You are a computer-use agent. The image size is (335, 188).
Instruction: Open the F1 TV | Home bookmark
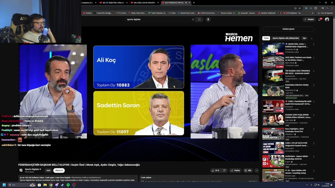pos(120,13)
